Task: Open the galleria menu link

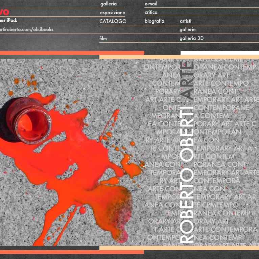Action: pos(109,4)
